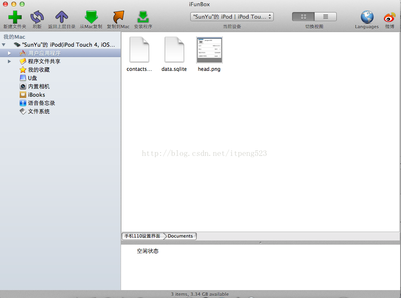401x298 pixels.
Task: Click the 程序文件共享 folder icon
Action: click(x=23, y=61)
